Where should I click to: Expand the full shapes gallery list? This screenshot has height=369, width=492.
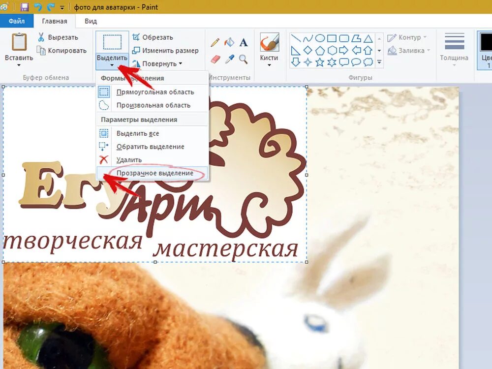coord(379,62)
